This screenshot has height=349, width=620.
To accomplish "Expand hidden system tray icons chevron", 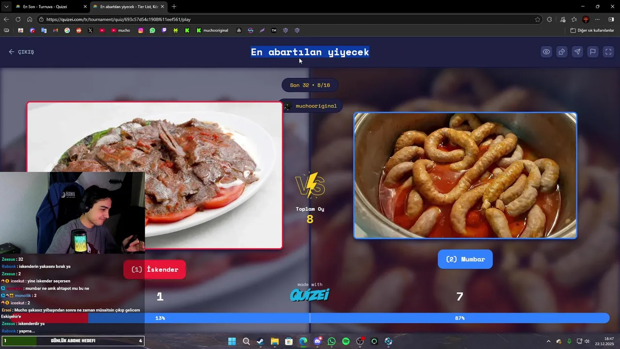I will pyautogui.click(x=548, y=341).
